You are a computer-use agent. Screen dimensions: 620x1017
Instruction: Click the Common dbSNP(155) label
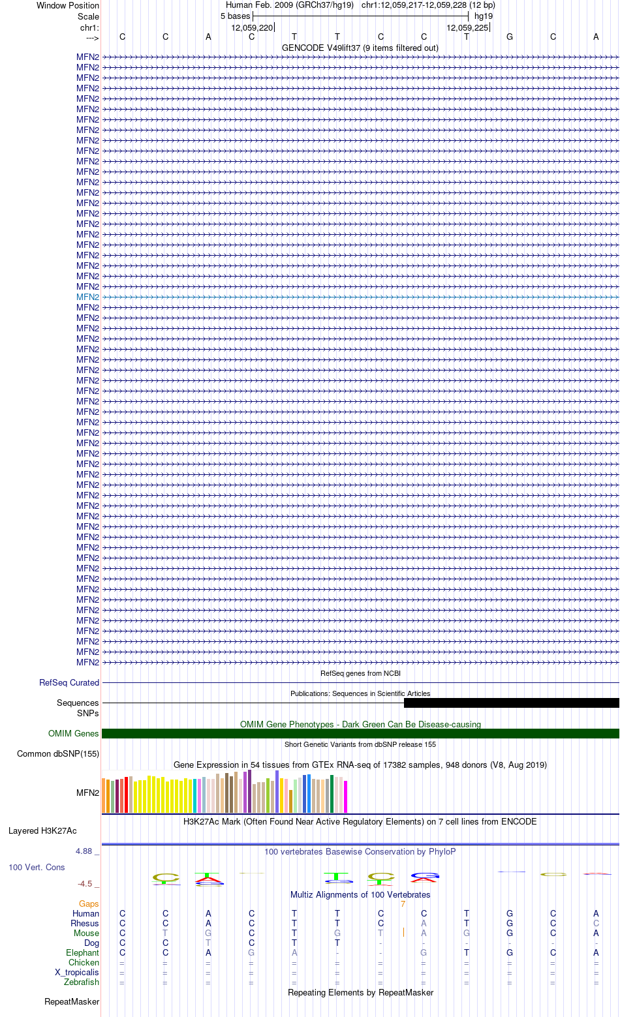[58, 753]
